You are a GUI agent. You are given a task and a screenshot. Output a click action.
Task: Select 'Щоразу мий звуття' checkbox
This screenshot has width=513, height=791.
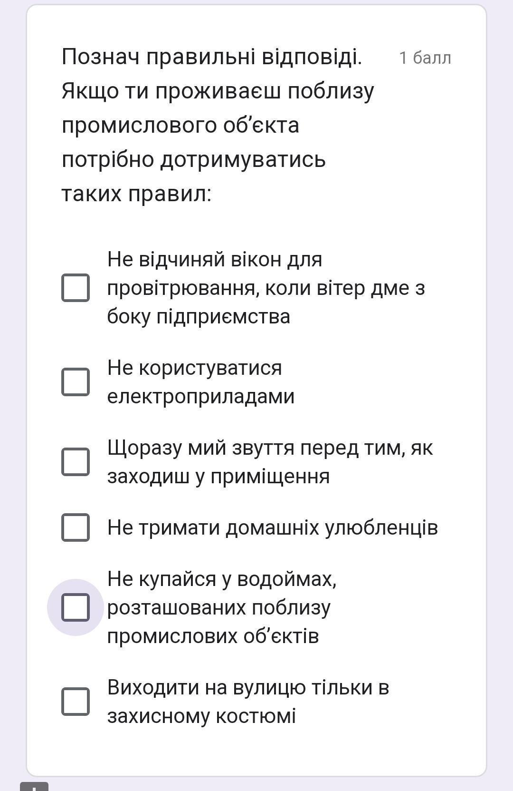[76, 461]
